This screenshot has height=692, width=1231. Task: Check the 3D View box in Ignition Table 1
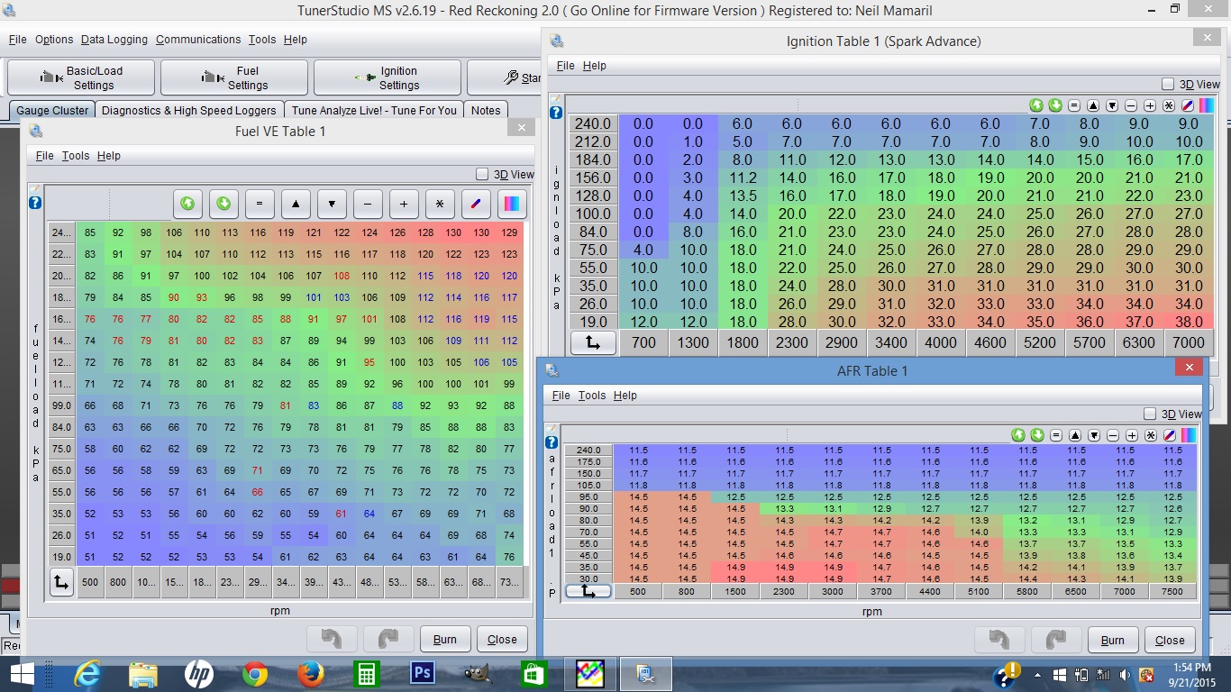1168,84
